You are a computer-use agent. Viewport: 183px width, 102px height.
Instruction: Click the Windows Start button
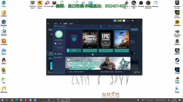pyautogui.click(x=2, y=100)
